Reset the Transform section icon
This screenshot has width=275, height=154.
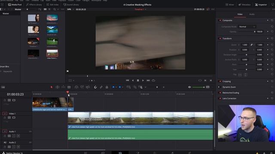[272, 38]
